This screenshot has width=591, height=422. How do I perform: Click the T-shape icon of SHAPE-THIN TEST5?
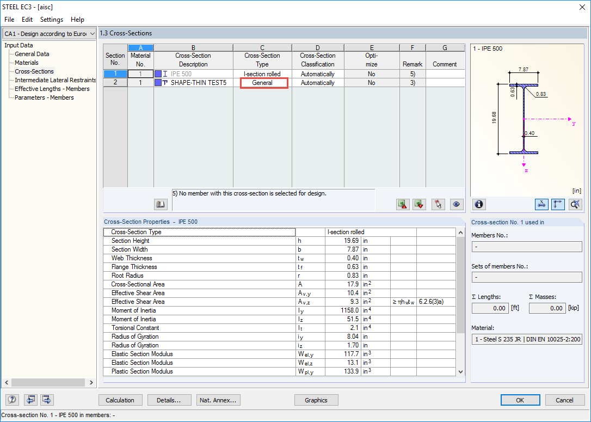[x=165, y=83]
